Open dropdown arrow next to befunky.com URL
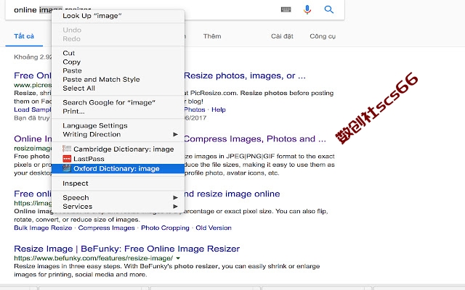The width and height of the screenshot is (465, 290). click(178, 258)
